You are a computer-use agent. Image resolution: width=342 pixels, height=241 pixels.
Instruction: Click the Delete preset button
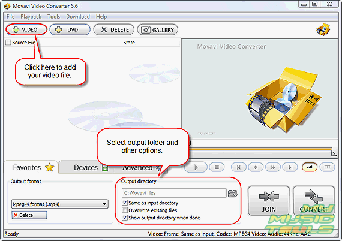coord(29,215)
